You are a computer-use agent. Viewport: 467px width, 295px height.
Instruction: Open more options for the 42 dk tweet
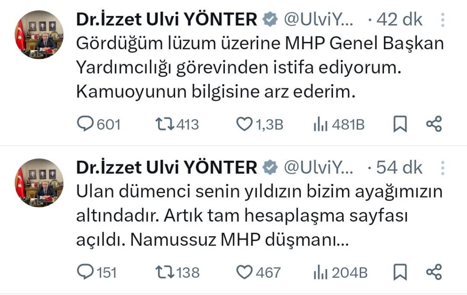pos(441,20)
